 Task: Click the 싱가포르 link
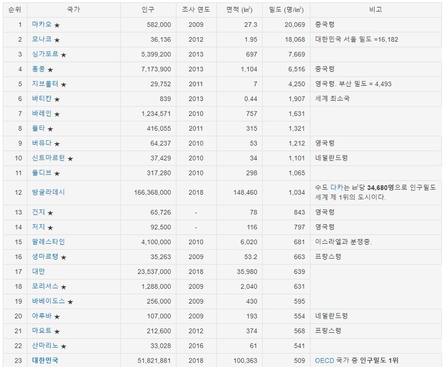click(45, 54)
